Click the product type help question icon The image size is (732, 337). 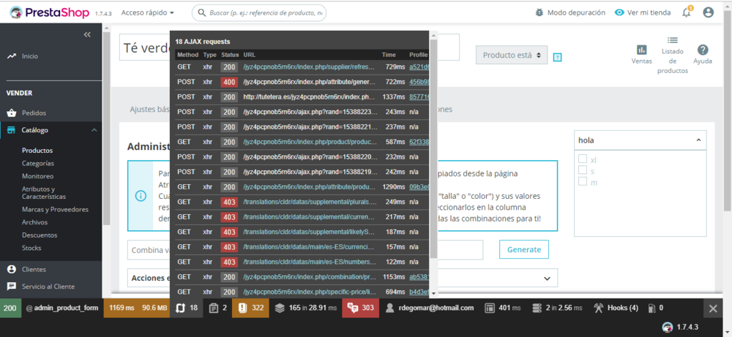click(557, 57)
